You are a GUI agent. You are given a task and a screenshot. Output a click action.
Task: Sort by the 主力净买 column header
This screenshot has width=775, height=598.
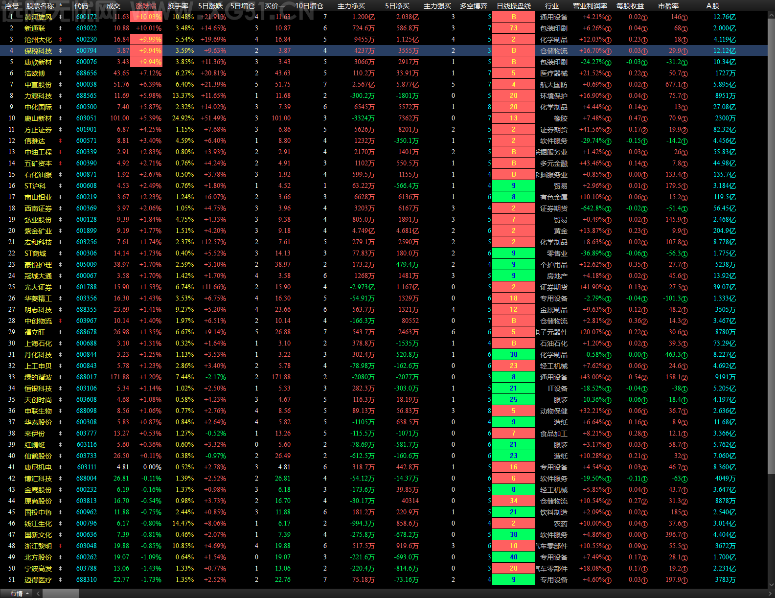tap(351, 6)
